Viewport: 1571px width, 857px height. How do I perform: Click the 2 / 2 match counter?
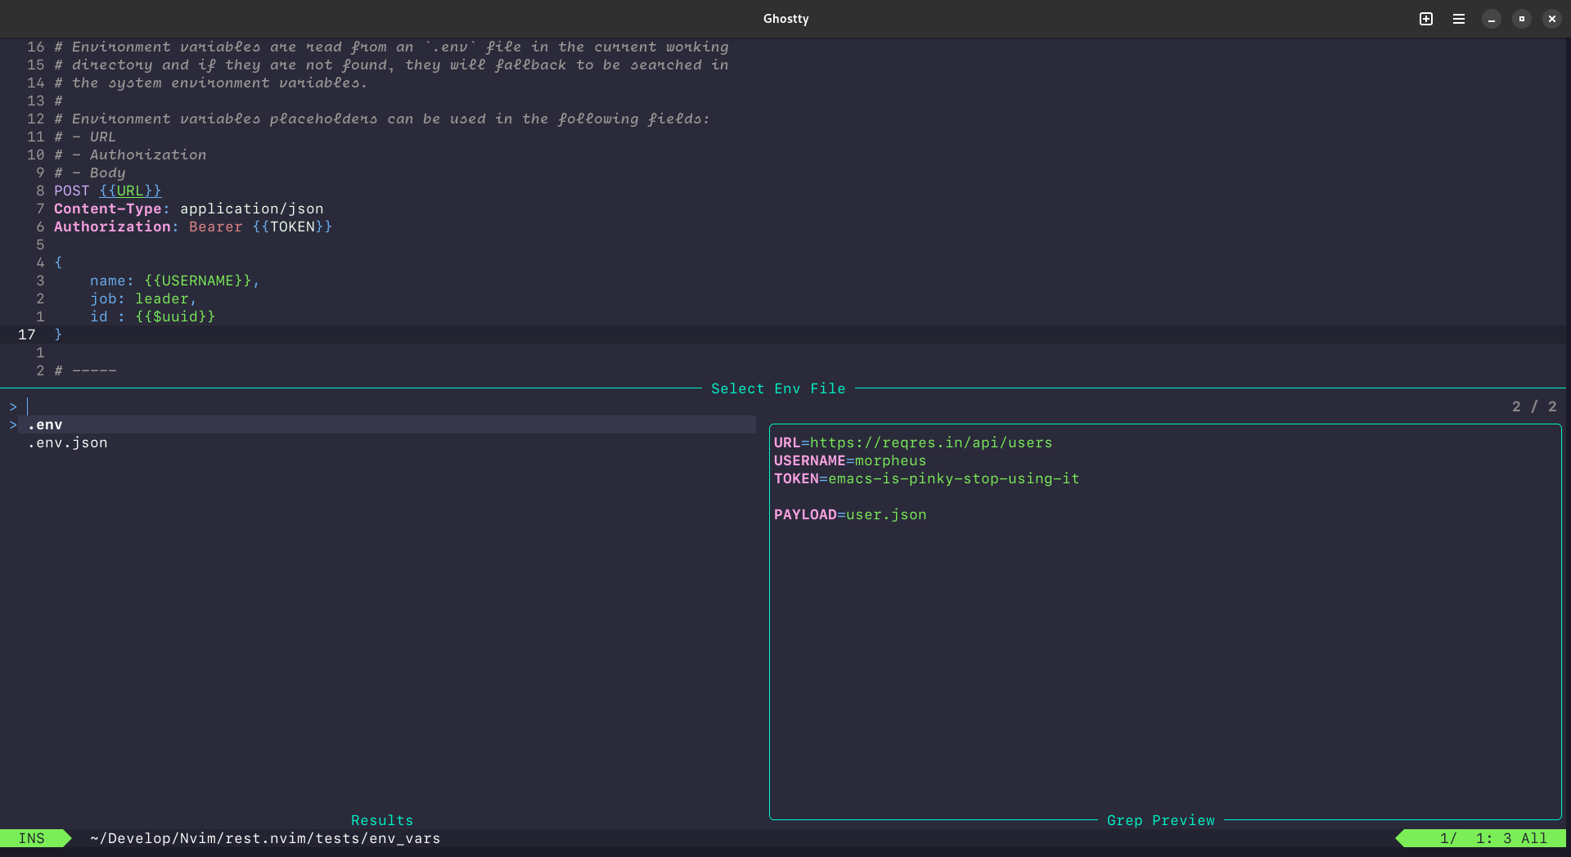coord(1534,406)
